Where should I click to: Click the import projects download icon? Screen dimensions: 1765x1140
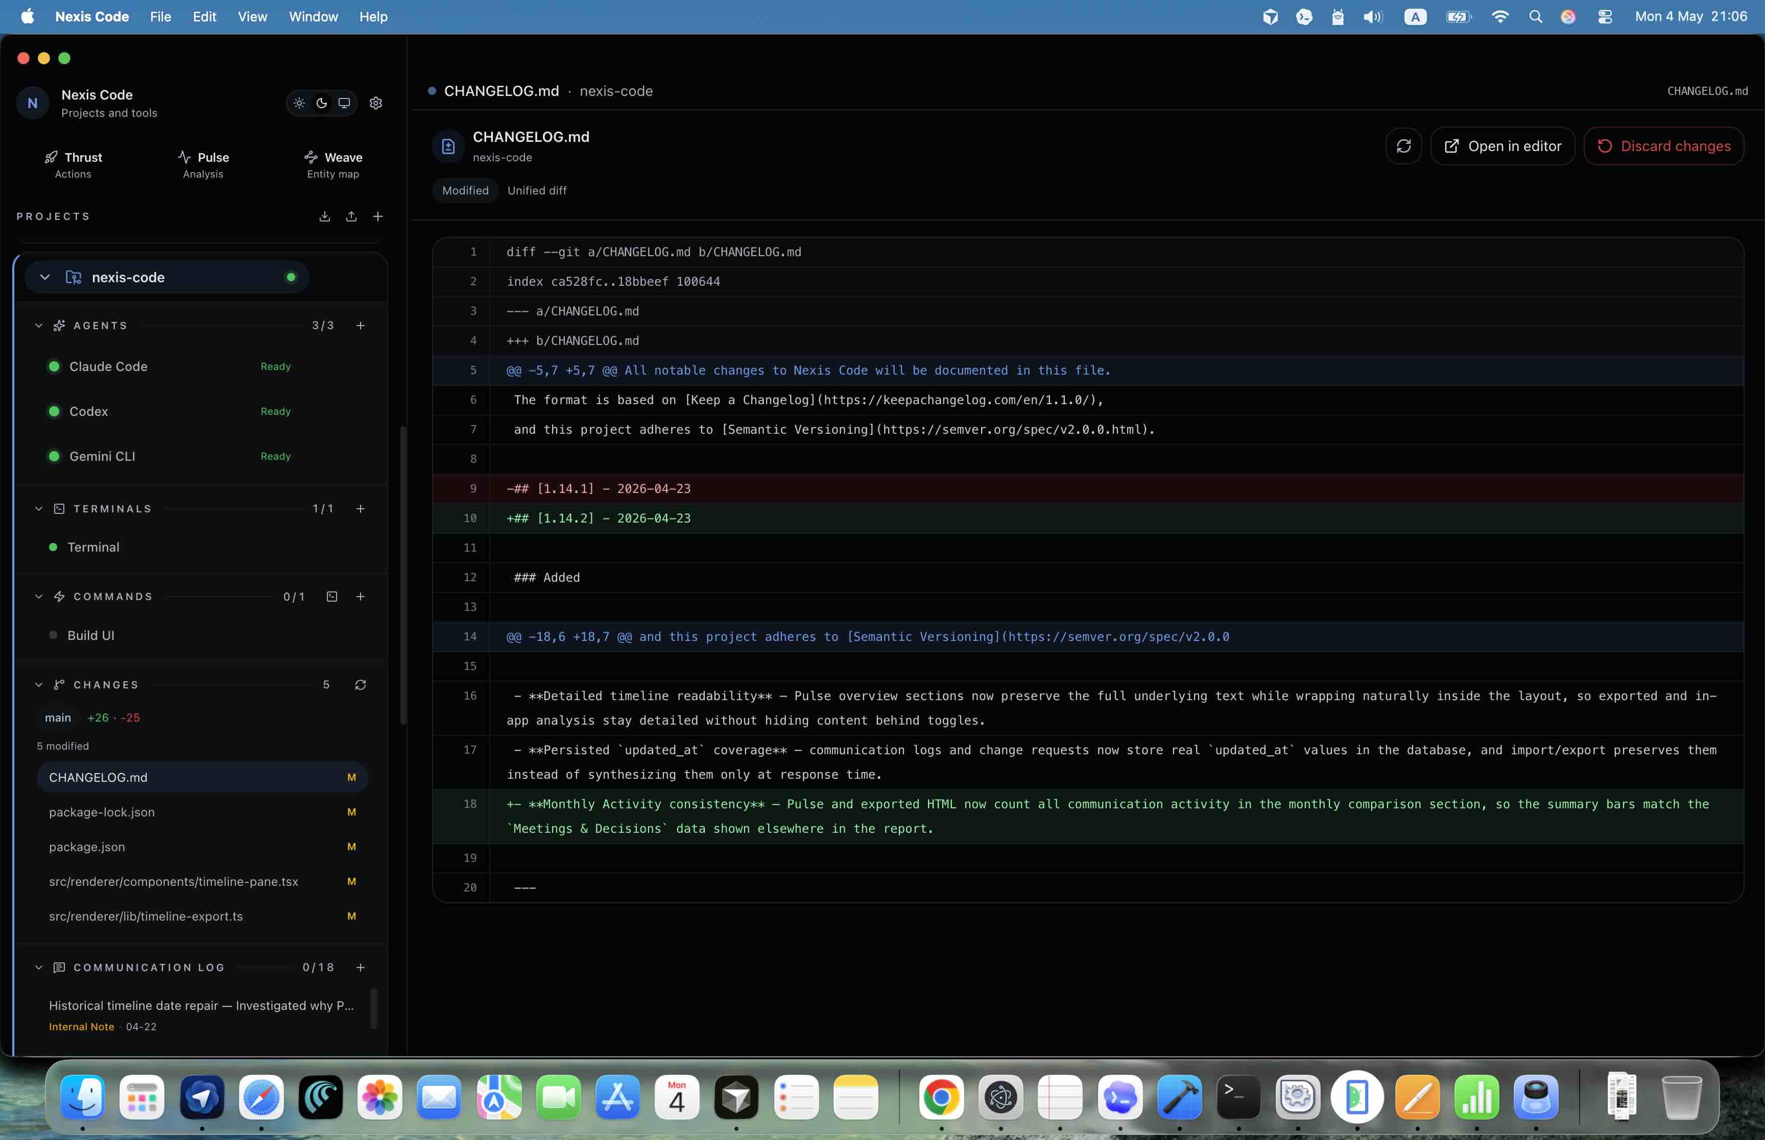(324, 216)
